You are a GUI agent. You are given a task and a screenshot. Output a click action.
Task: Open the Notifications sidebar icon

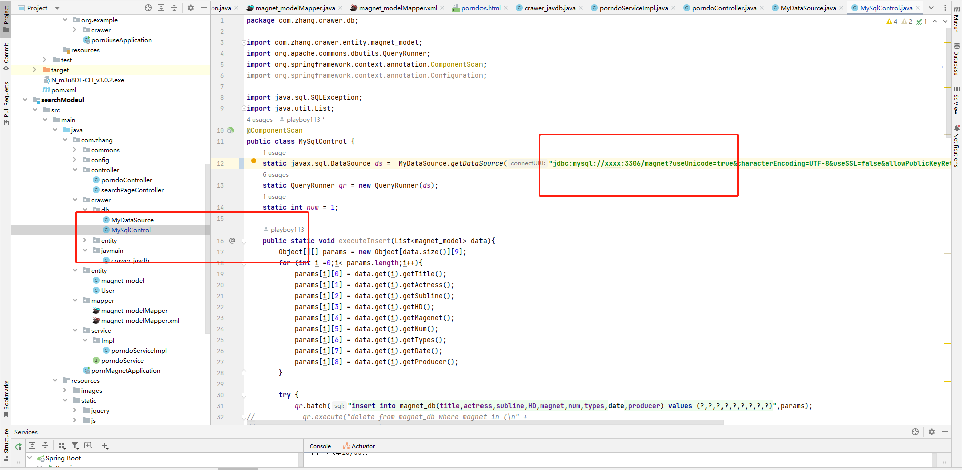pyautogui.click(x=956, y=143)
